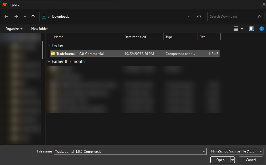
Task: Toggle the preview pane
Action: click(x=252, y=29)
